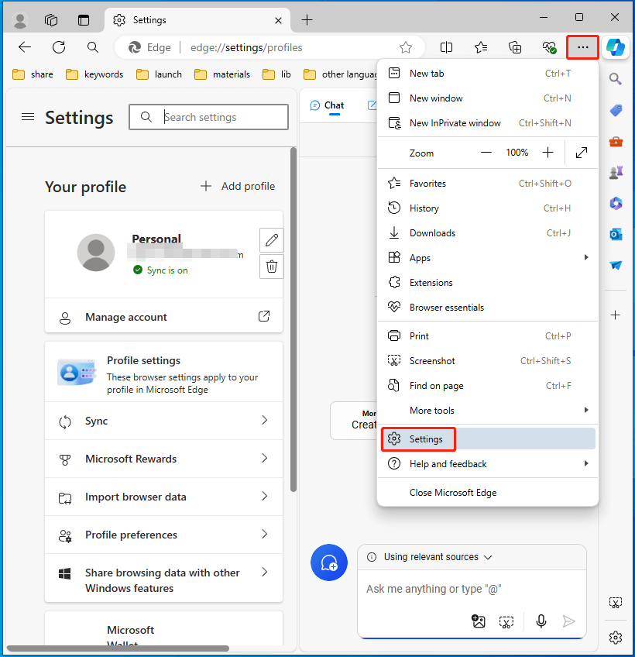Expand the Sync settings row
Image resolution: width=635 pixels, height=657 pixels.
163,421
